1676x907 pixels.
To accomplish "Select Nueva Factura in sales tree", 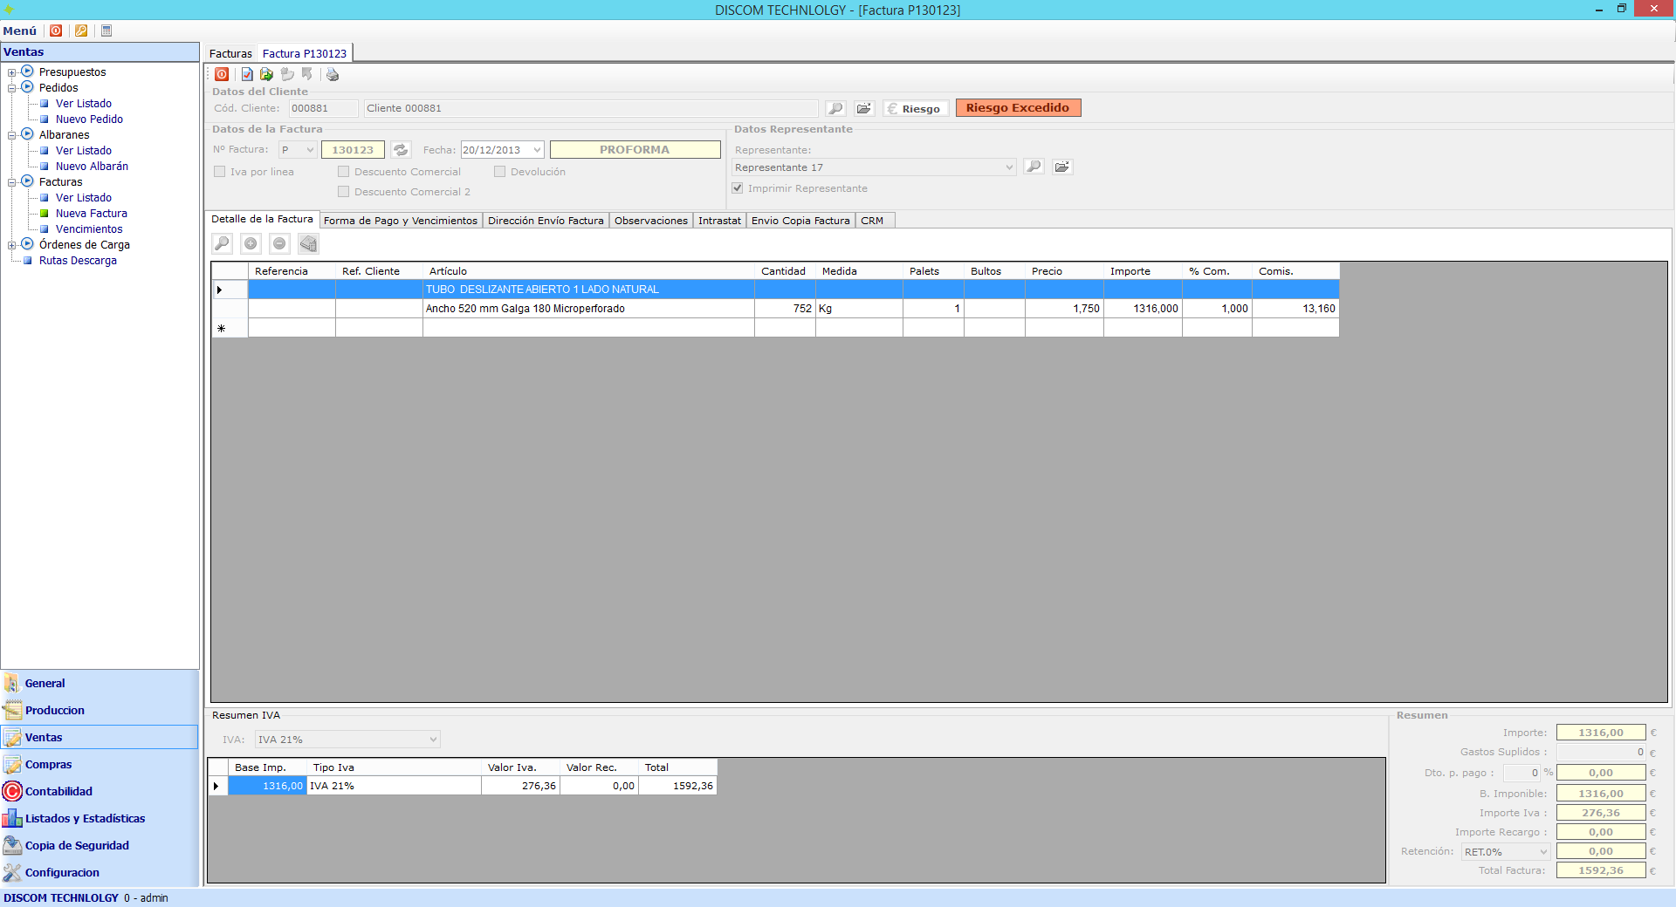I will pos(91,214).
